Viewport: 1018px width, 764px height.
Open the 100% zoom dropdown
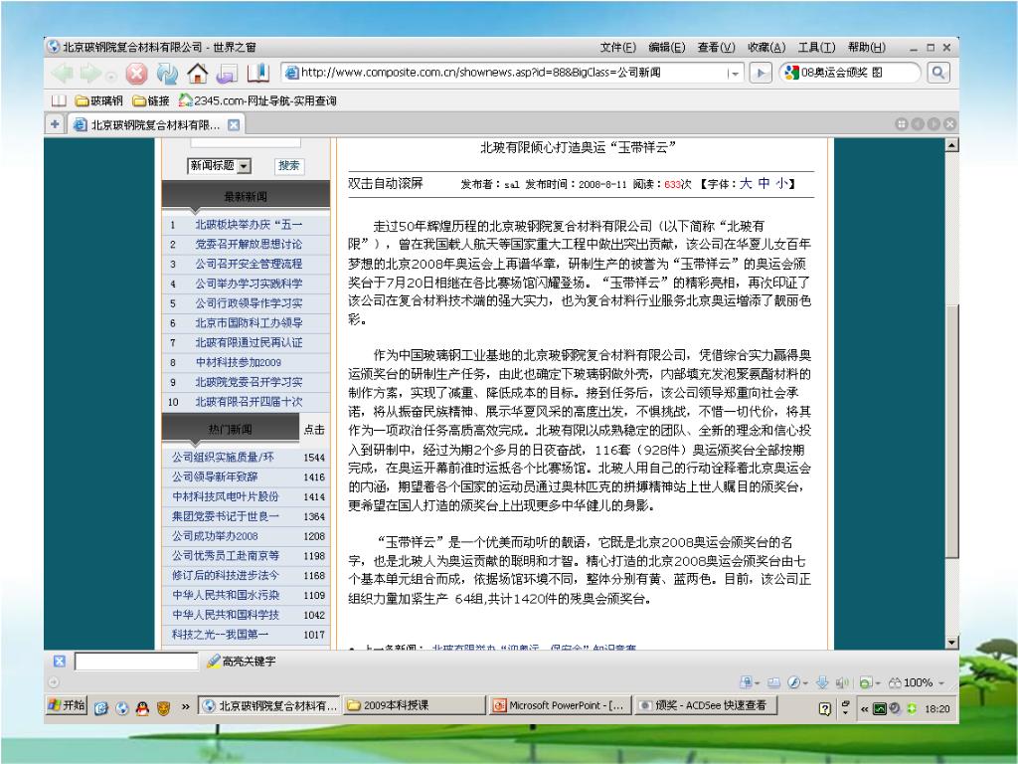[x=940, y=683]
